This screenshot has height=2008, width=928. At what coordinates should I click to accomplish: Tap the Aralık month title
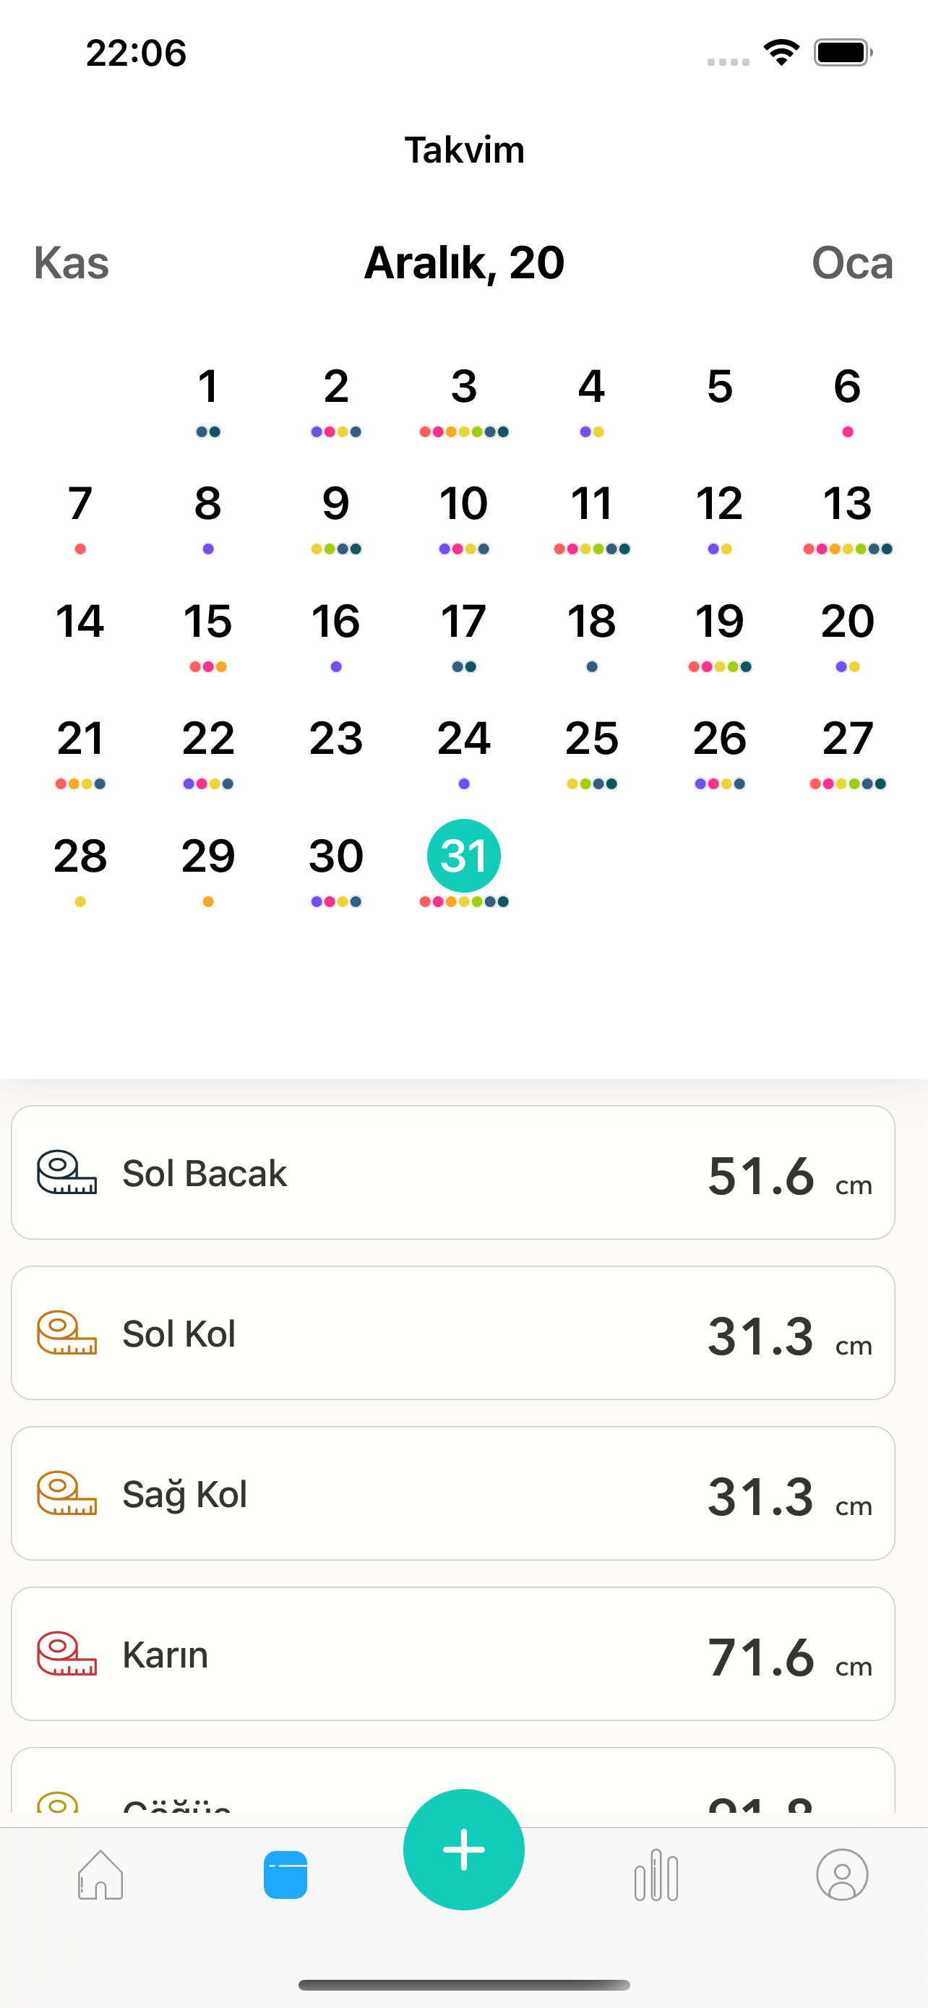pyautogui.click(x=463, y=262)
